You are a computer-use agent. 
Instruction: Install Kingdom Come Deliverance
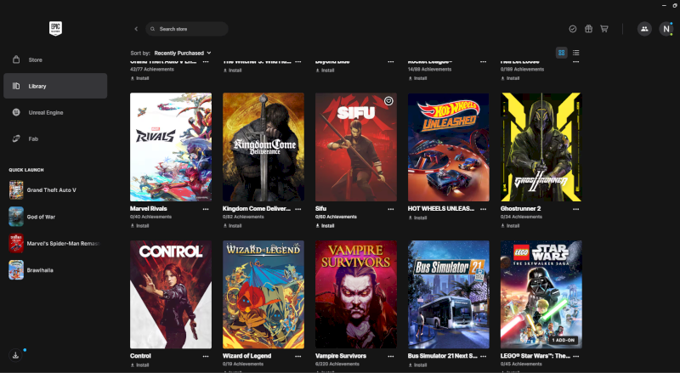232,226
